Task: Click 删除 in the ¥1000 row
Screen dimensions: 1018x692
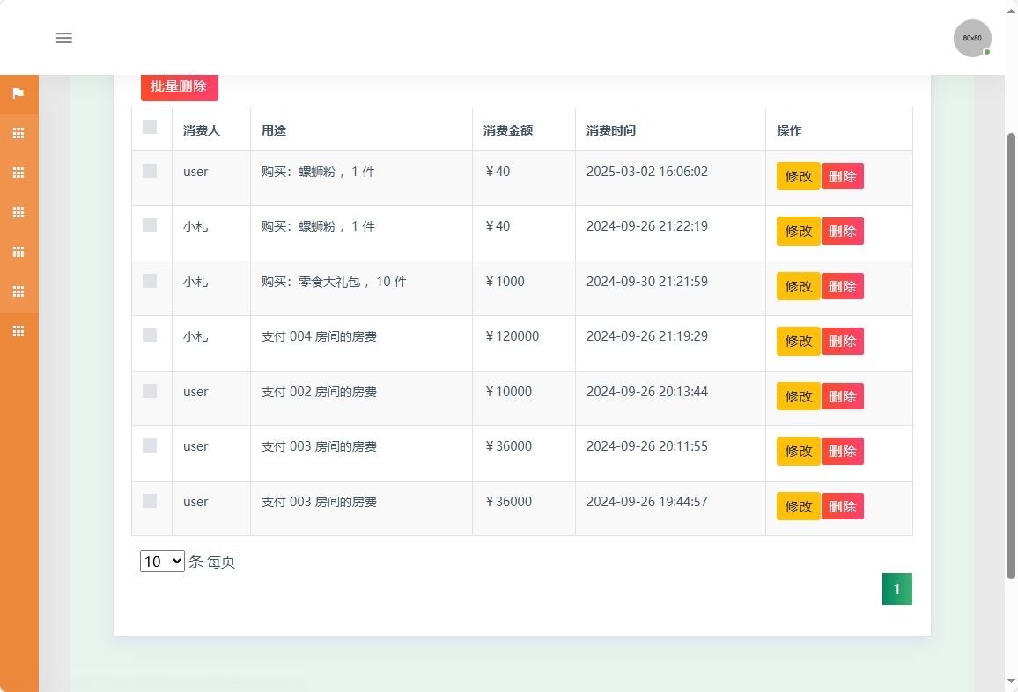Action: pos(843,286)
